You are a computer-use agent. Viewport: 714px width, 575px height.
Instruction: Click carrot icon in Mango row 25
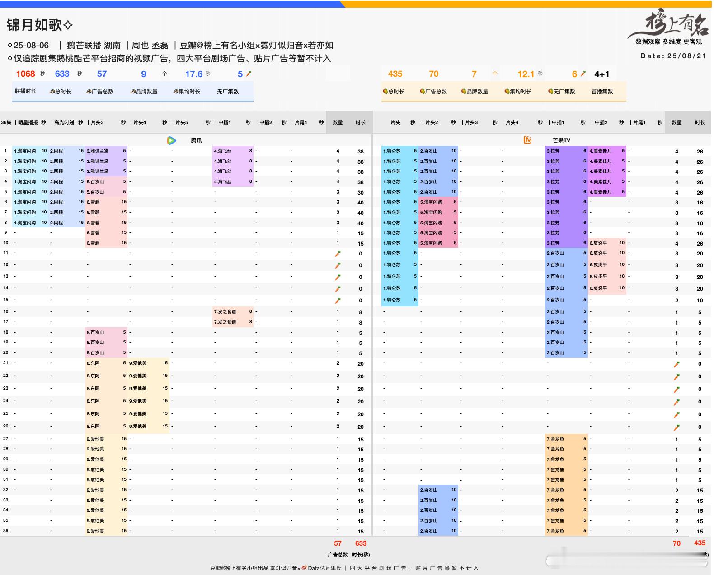tap(676, 415)
